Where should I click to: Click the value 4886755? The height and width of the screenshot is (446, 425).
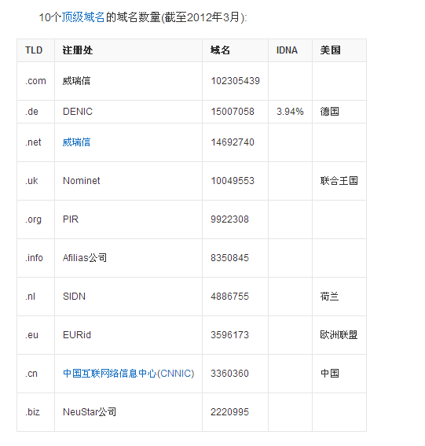pyautogui.click(x=229, y=297)
